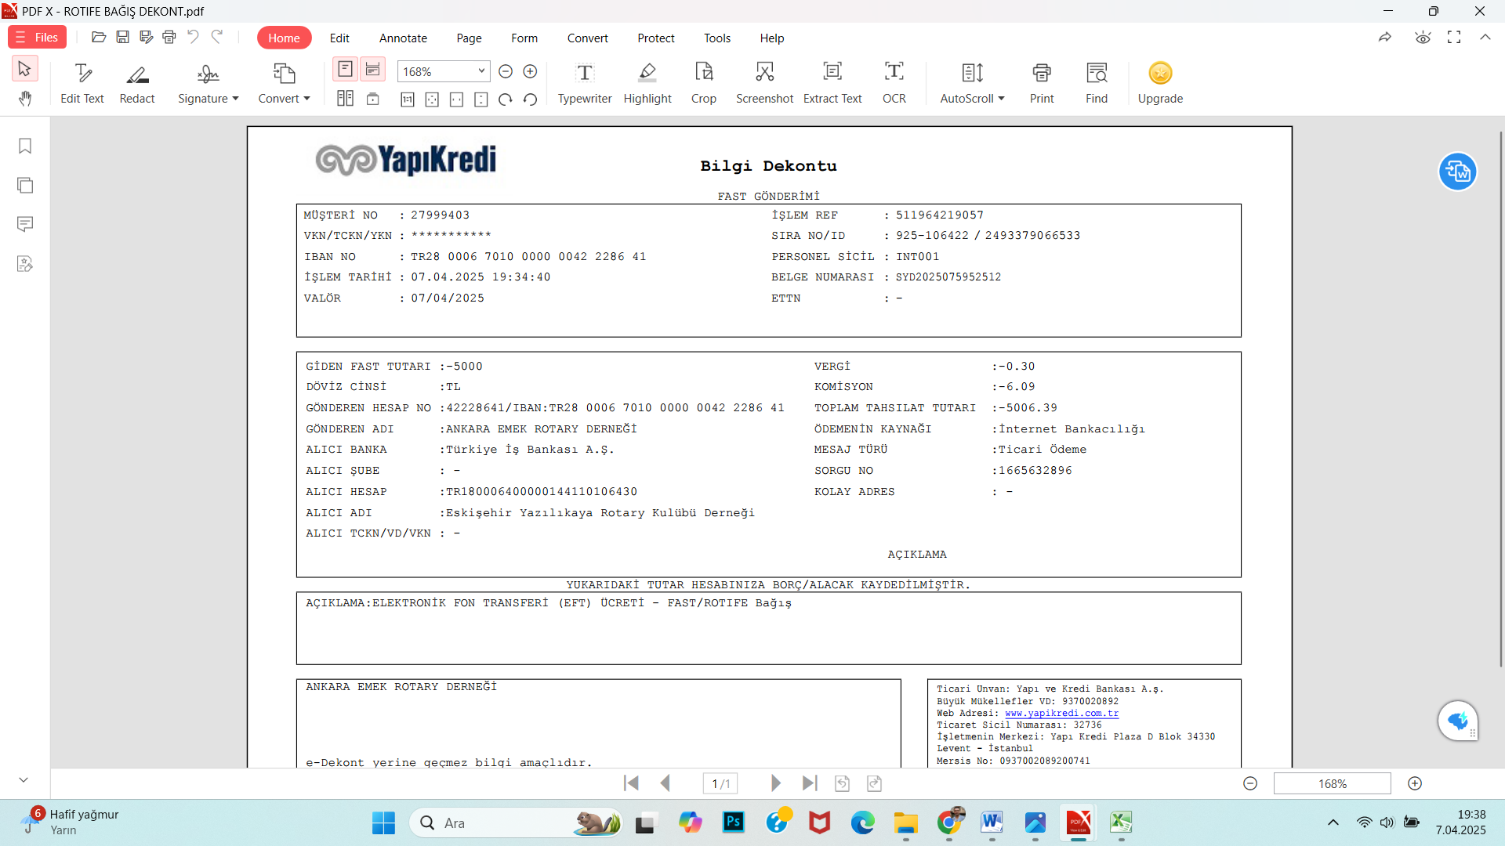Click the cover page view icon
This screenshot has width=1505, height=846.
[373, 99]
